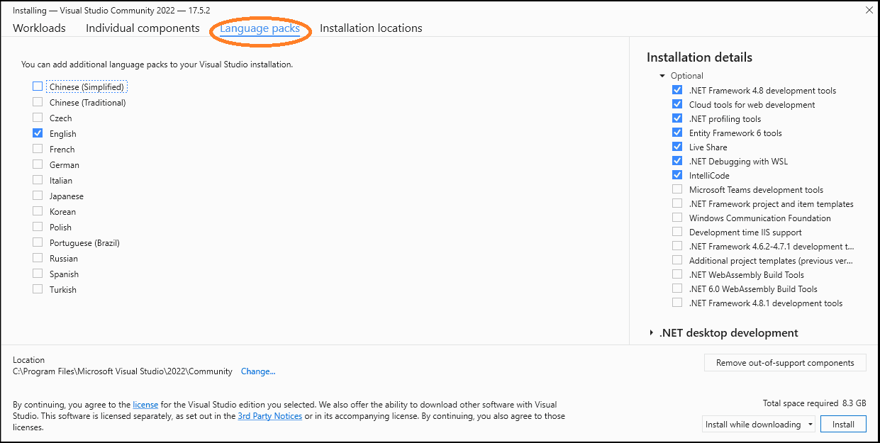Enable Microsoft Teams development tools
The width and height of the screenshot is (880, 443).
(x=677, y=189)
